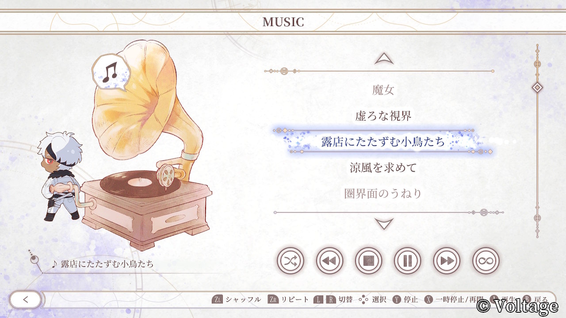
Task: Click the gramophone vinyl record
Action: point(139,182)
